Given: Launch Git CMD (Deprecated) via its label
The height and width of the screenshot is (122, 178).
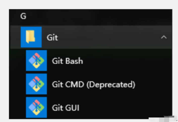Looking at the screenshot, I should click(94, 84).
